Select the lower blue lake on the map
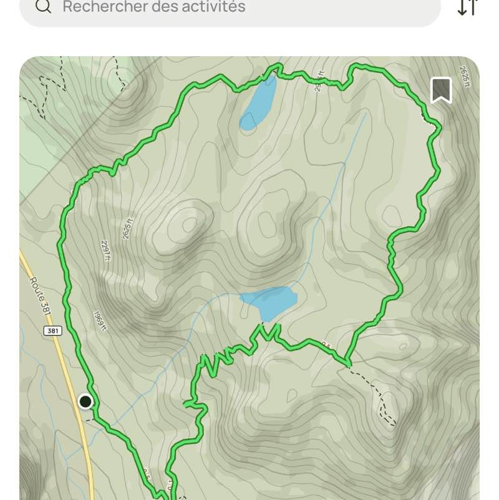The image size is (499, 500). click(269, 303)
